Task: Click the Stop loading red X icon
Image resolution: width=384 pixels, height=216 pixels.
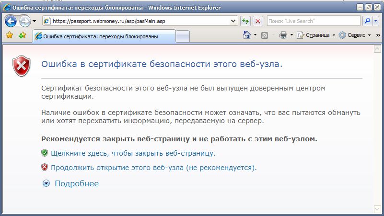Action: point(258,21)
